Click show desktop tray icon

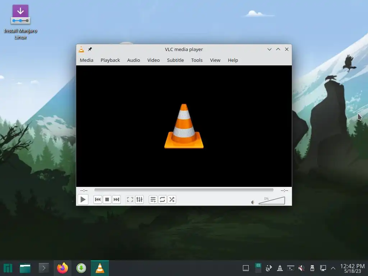[246, 268]
